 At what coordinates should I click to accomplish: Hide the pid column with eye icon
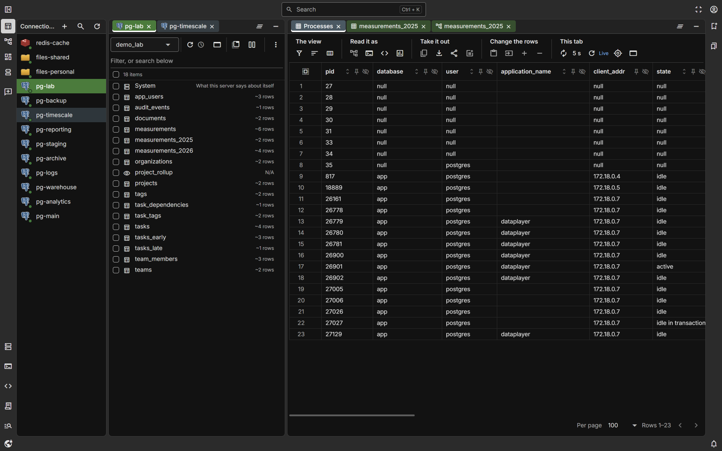click(x=366, y=72)
